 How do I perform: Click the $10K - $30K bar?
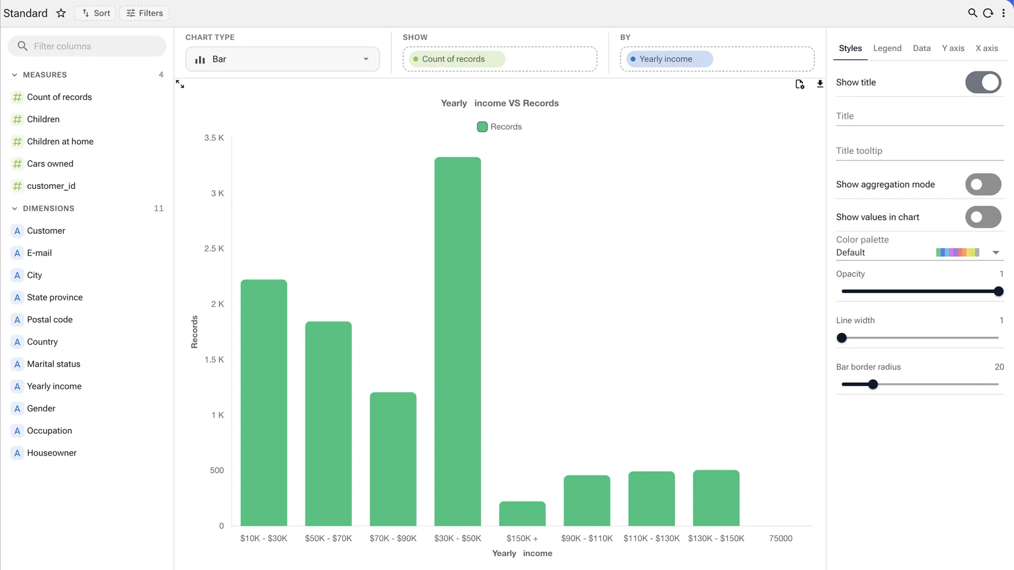click(x=264, y=403)
